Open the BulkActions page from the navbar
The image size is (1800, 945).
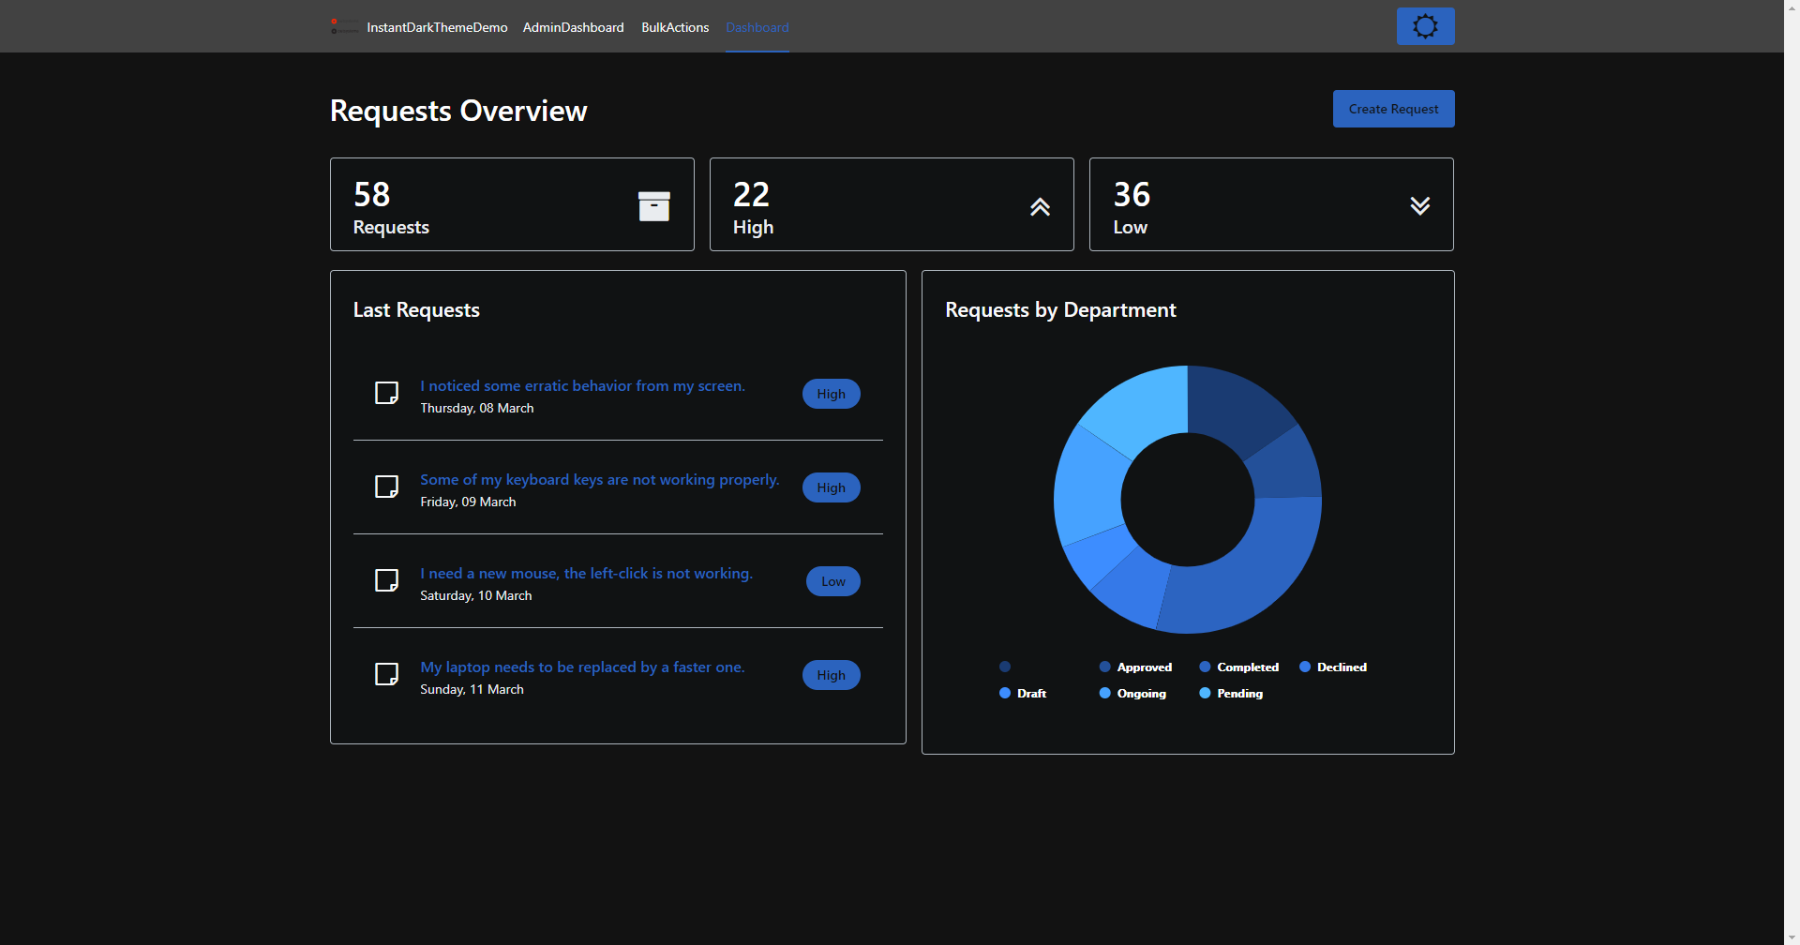tap(674, 27)
